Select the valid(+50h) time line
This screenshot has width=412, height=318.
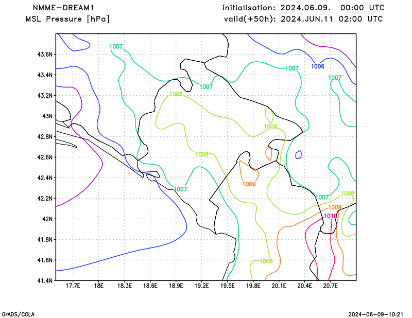(x=303, y=19)
